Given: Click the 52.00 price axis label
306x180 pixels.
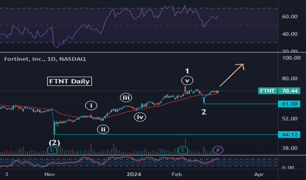Looking at the screenshot, I should (x=290, y=118).
